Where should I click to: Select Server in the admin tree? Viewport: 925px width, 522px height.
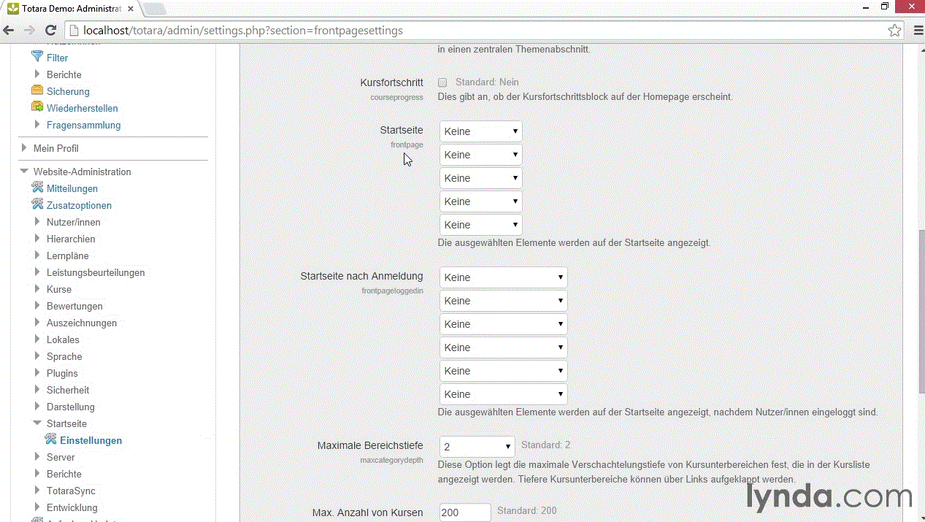pos(61,457)
